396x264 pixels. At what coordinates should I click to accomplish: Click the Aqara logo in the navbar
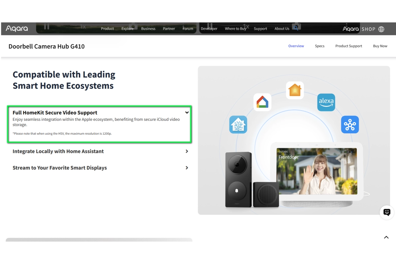[x=17, y=29]
